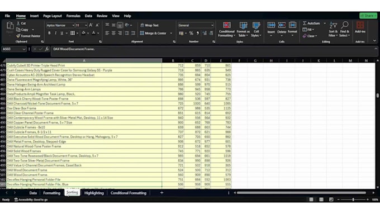Select Middle Align icon

(113, 25)
